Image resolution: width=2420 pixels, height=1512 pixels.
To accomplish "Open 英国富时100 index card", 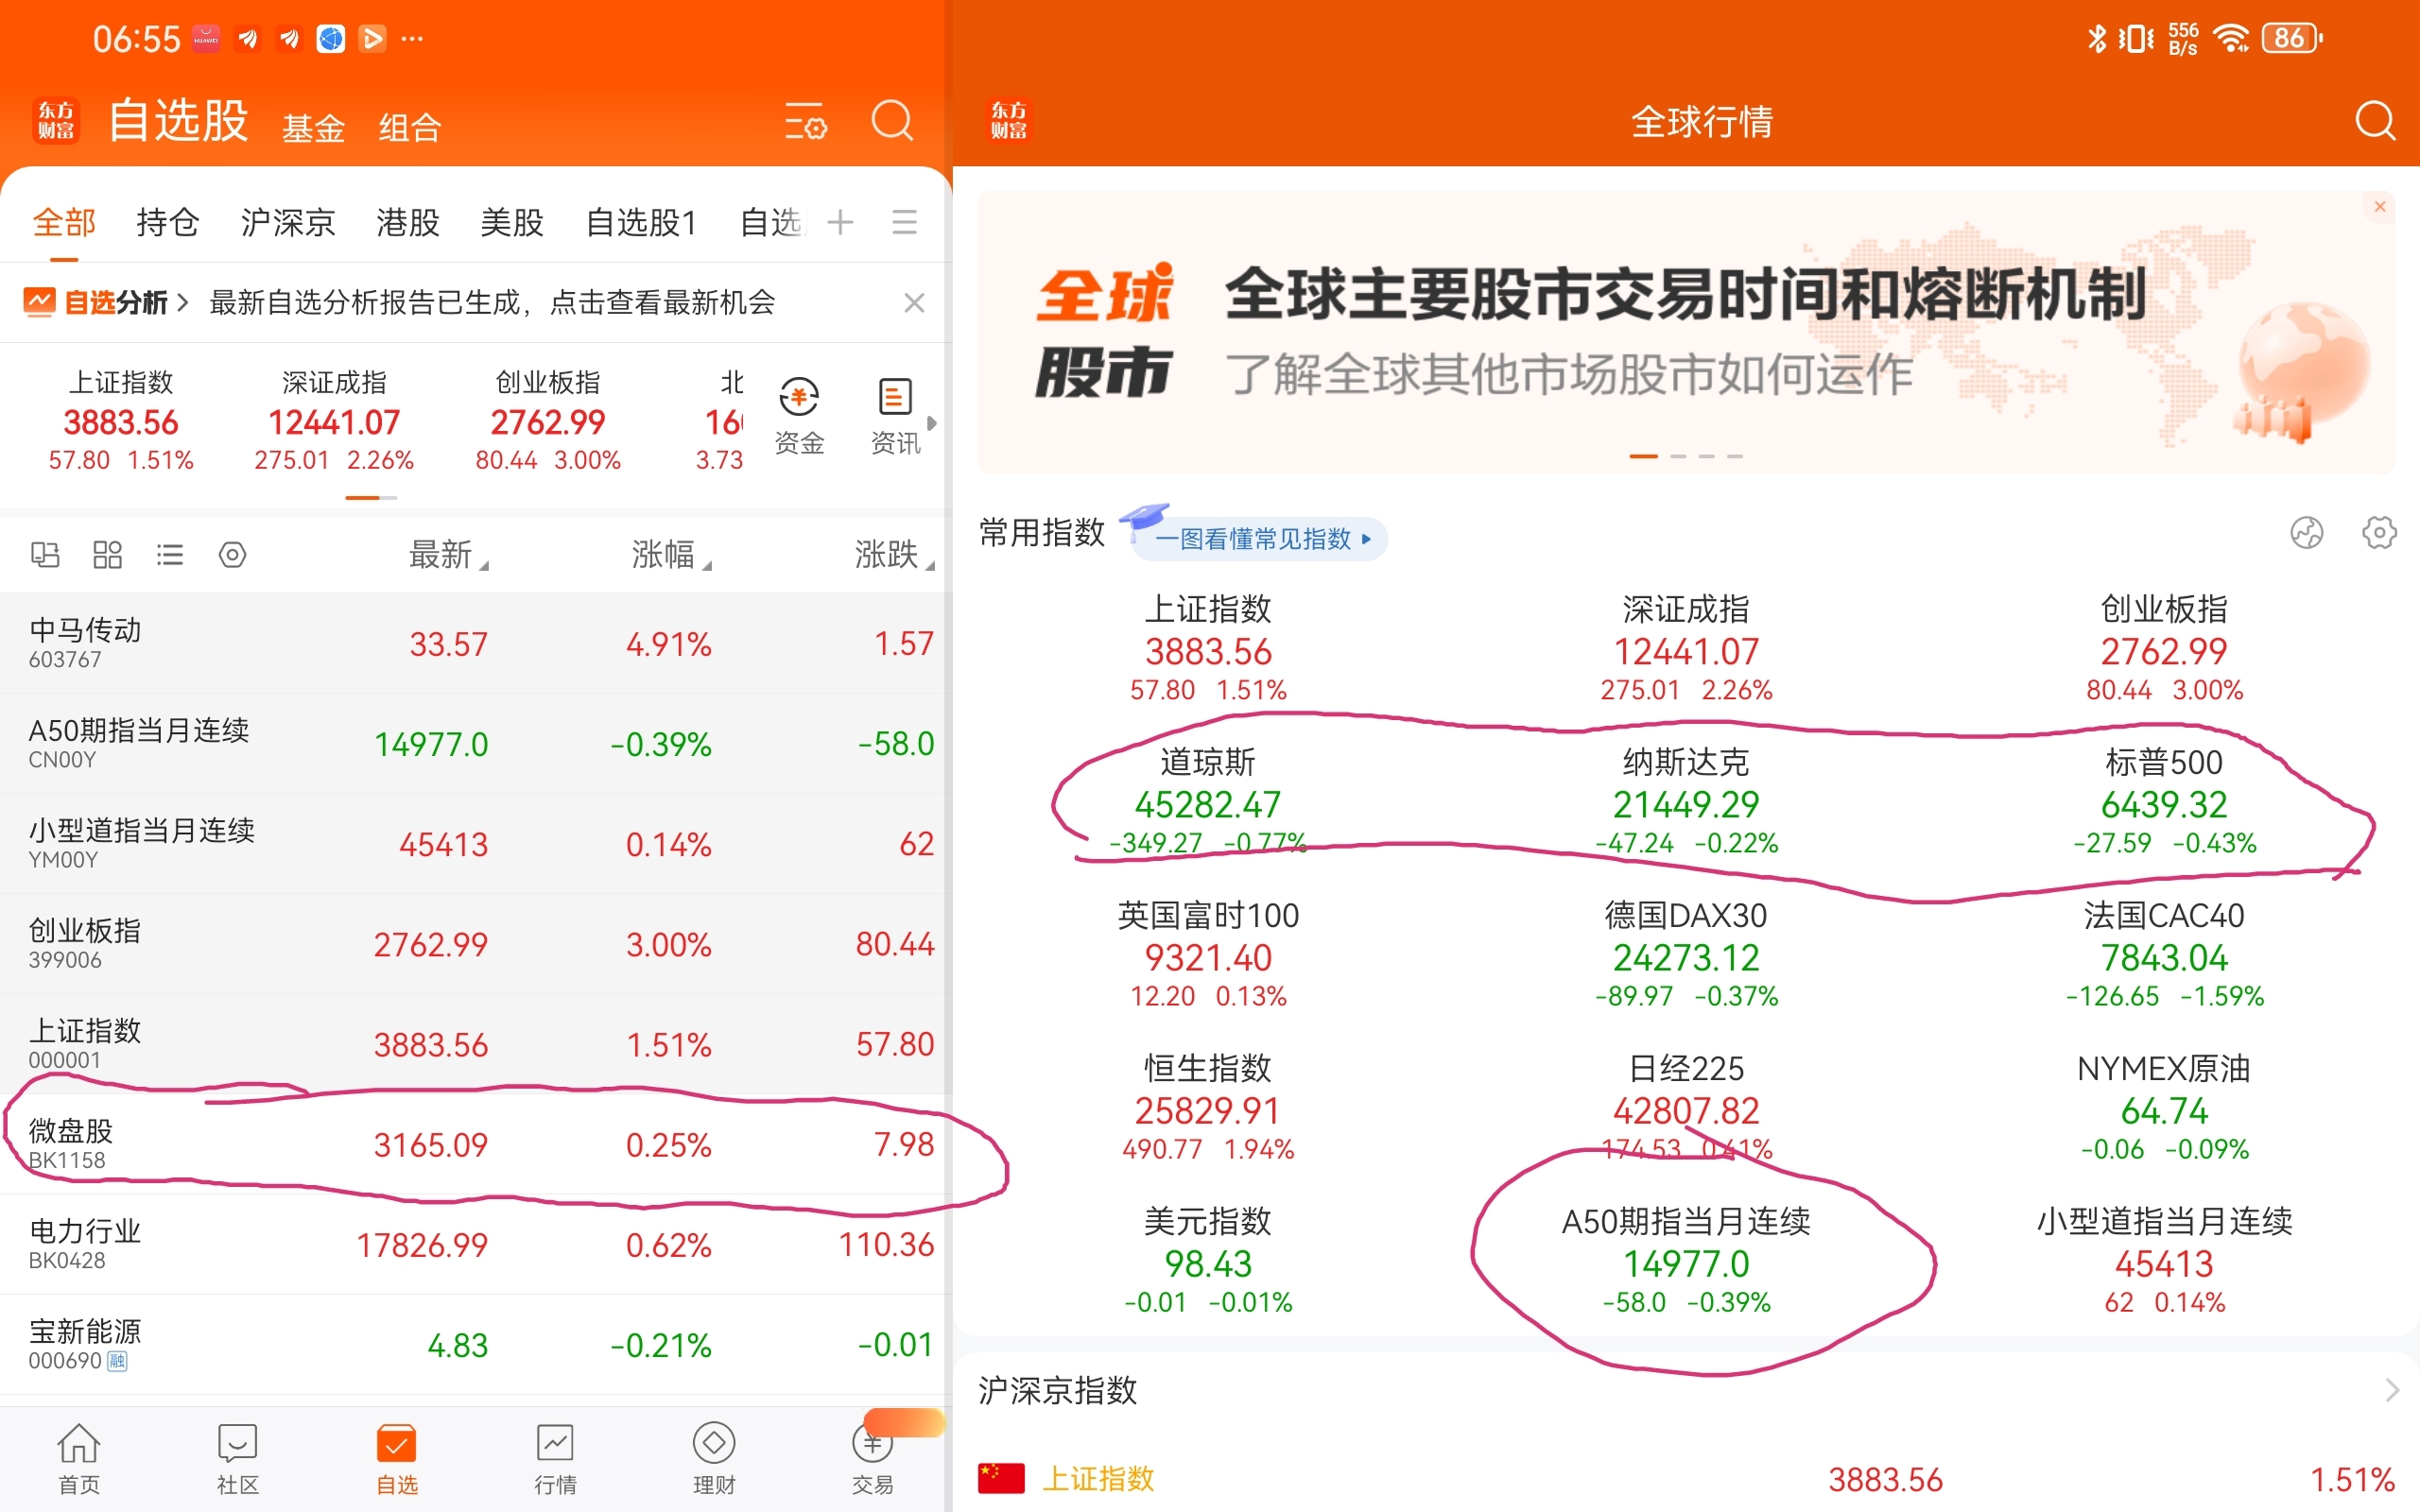I will pyautogui.click(x=1208, y=955).
